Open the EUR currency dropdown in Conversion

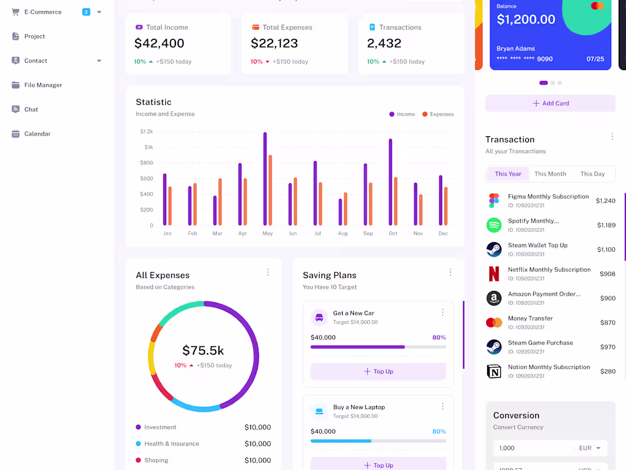point(591,448)
